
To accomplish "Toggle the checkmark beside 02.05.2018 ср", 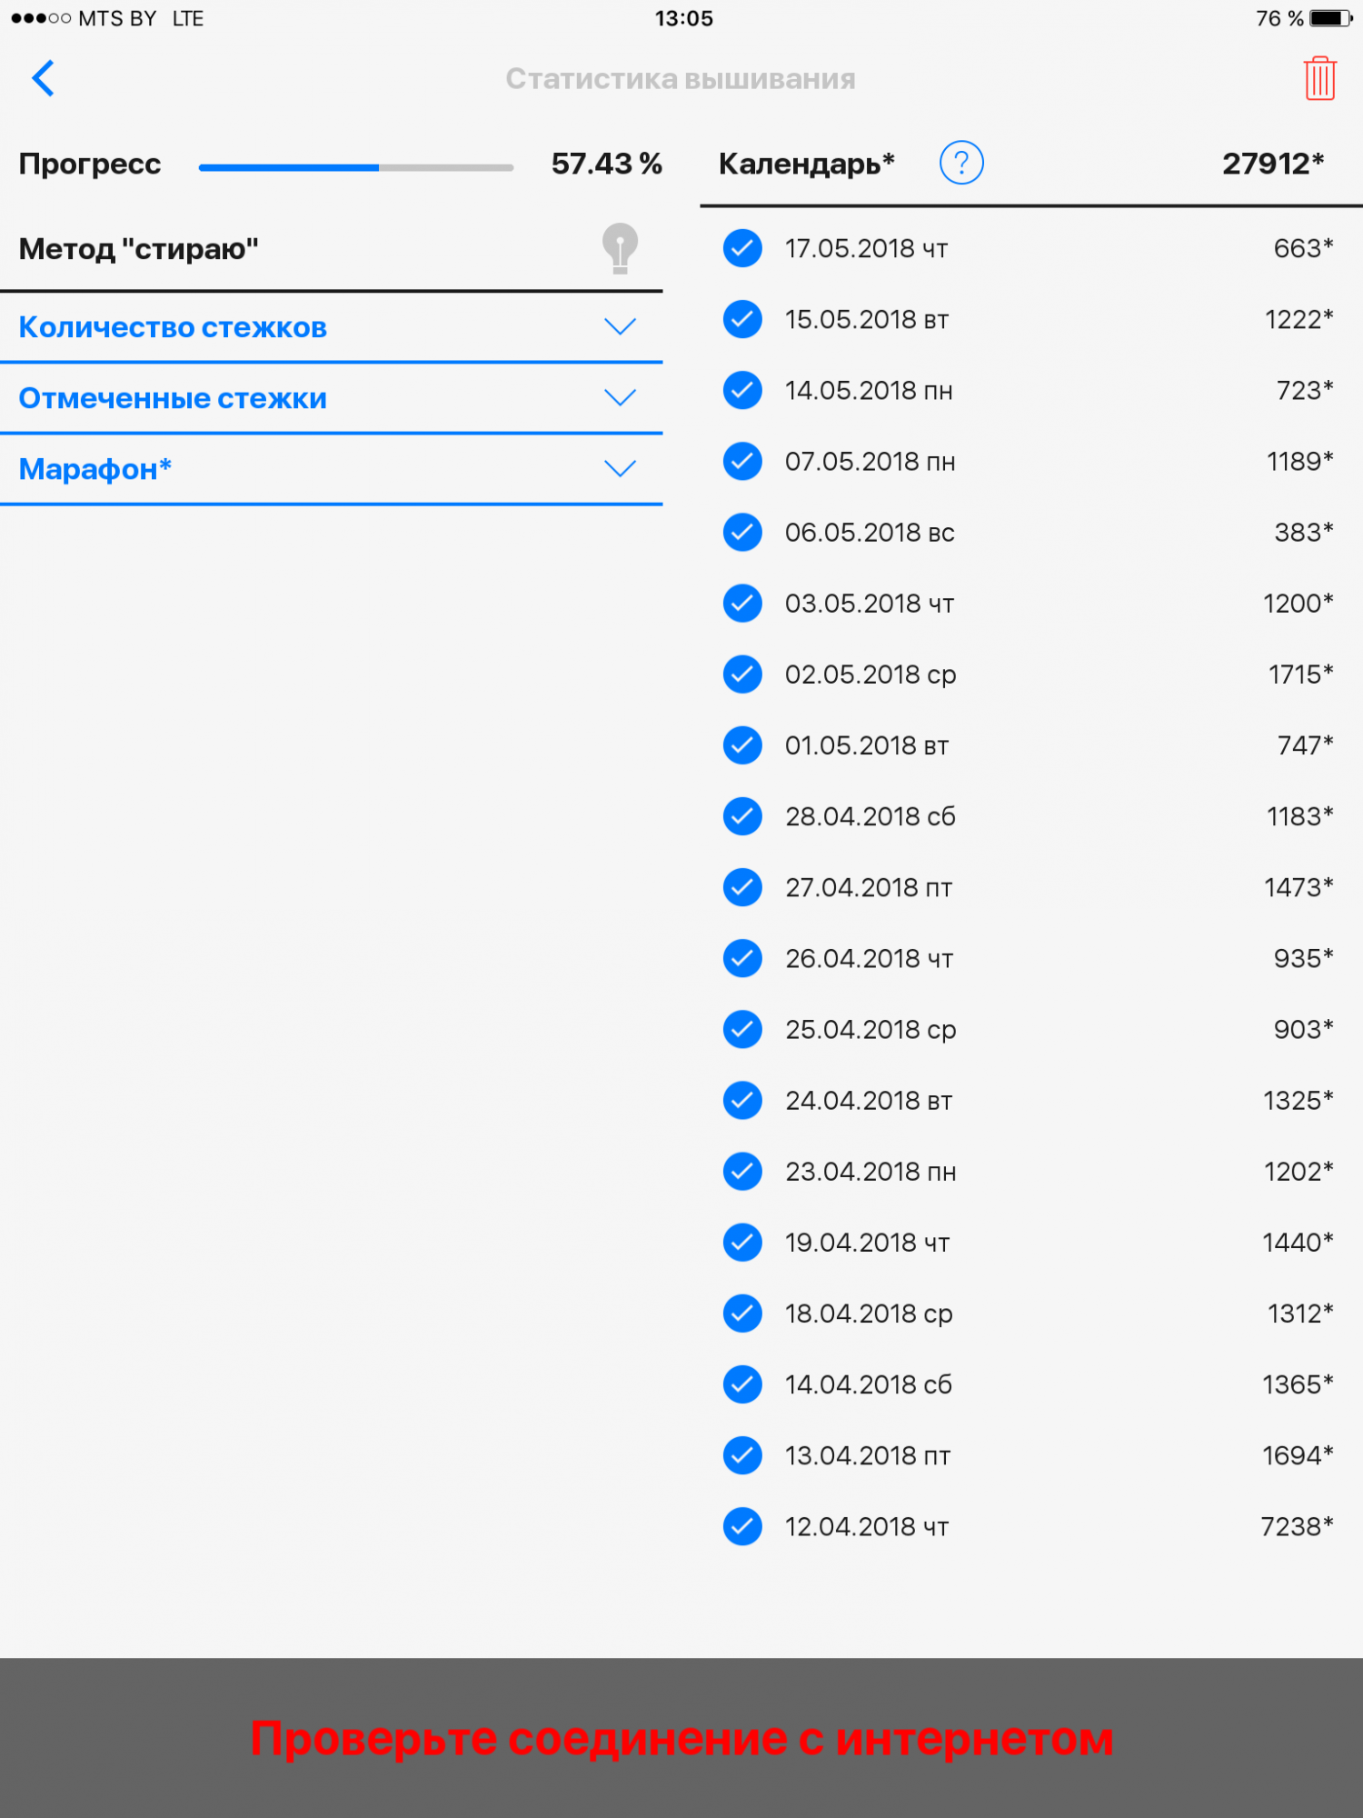I will pos(742,674).
